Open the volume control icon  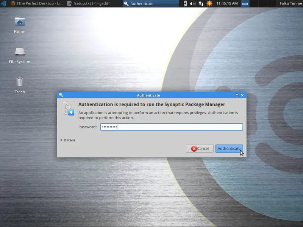193,3
